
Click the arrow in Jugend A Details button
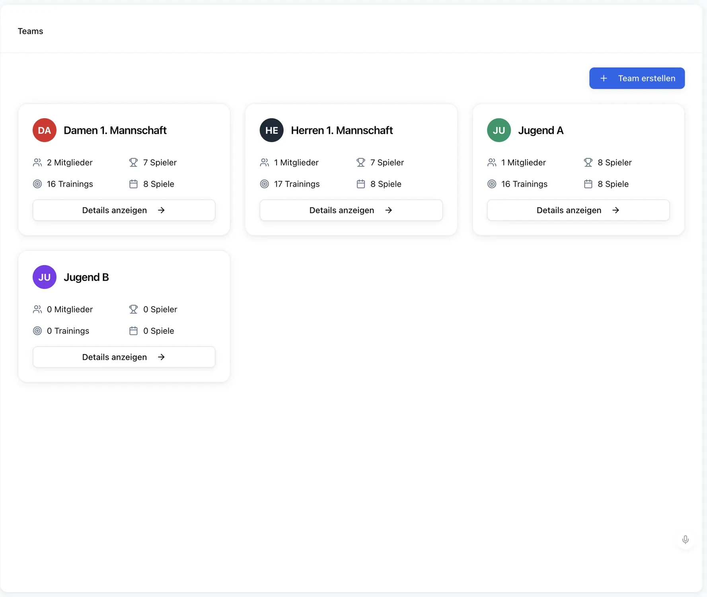tap(615, 210)
